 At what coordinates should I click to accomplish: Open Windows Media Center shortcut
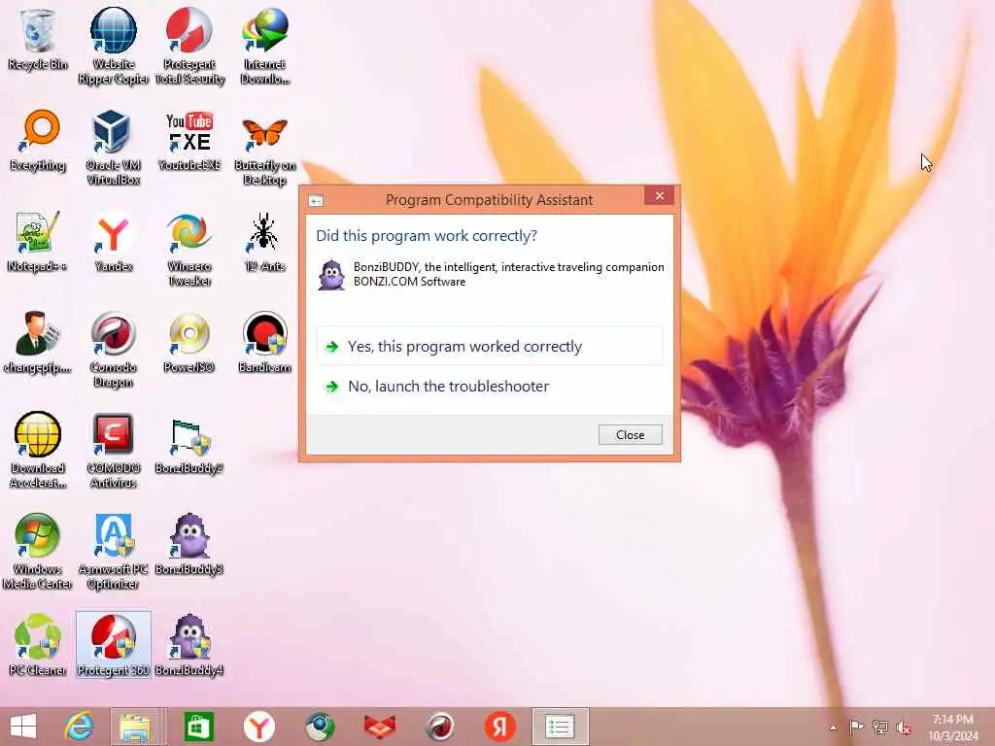(x=38, y=551)
